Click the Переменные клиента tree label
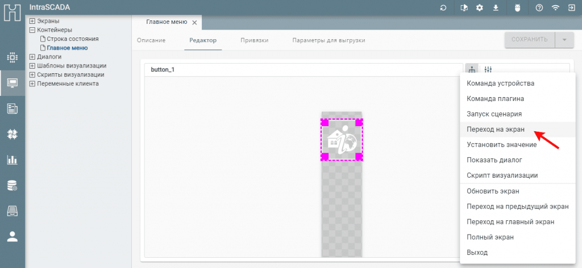Viewport: 582px width, 268px height. click(x=68, y=83)
